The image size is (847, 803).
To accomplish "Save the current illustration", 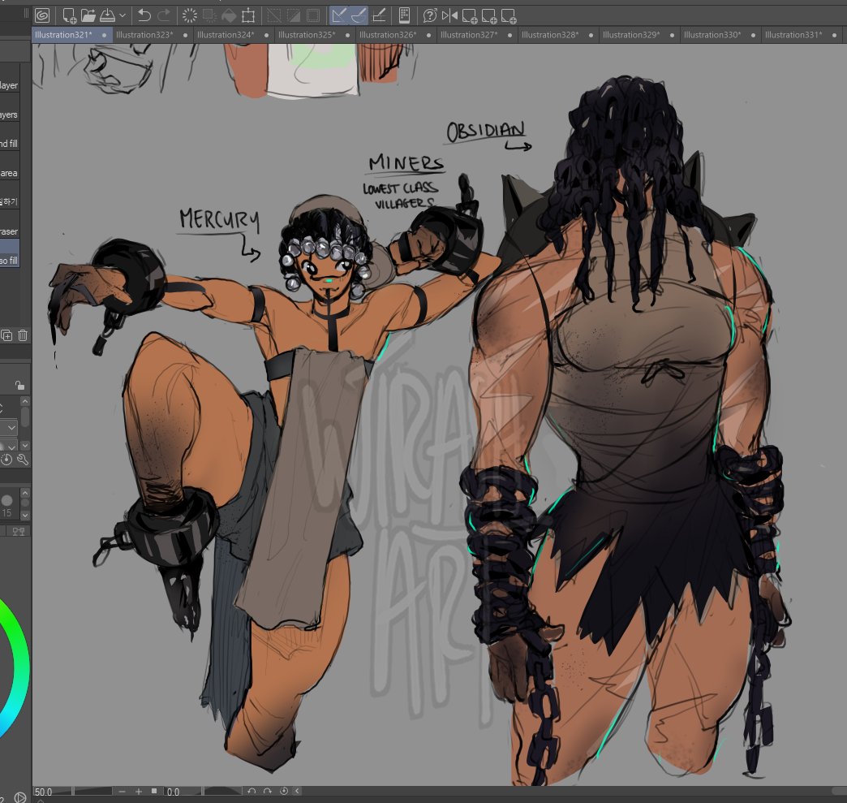I will 107,15.
